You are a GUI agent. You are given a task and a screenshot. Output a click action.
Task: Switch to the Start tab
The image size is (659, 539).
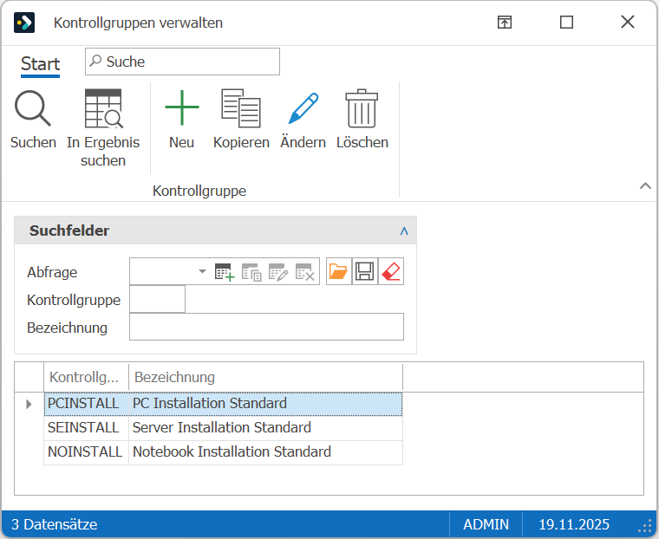pyautogui.click(x=41, y=64)
